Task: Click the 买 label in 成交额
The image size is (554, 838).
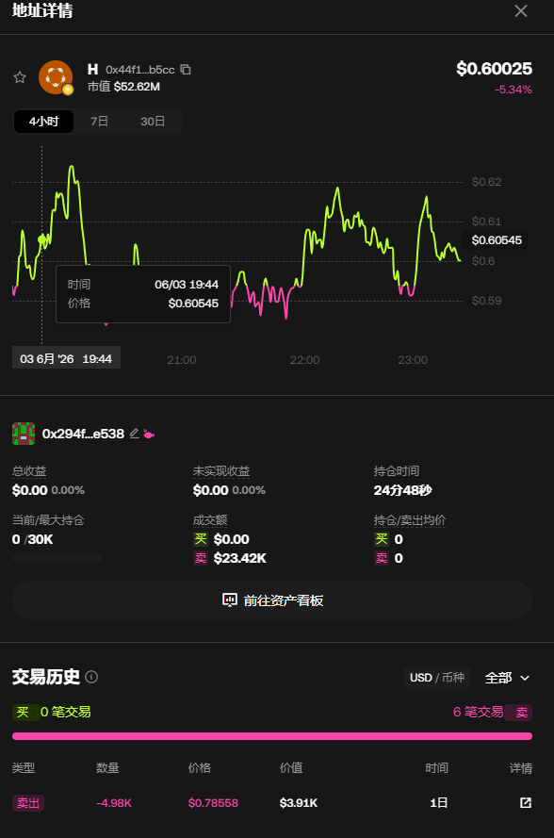Action: click(201, 539)
